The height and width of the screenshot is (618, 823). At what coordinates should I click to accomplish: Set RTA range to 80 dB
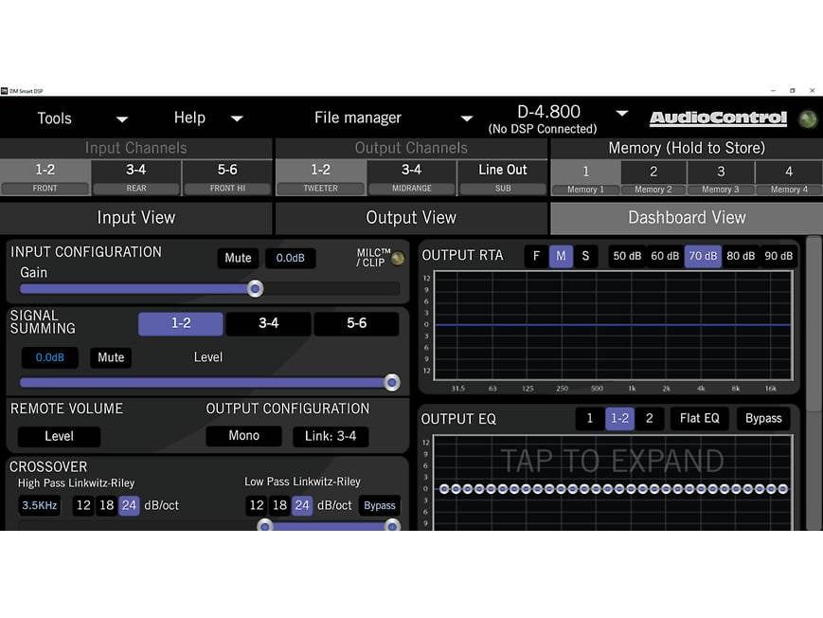click(741, 256)
